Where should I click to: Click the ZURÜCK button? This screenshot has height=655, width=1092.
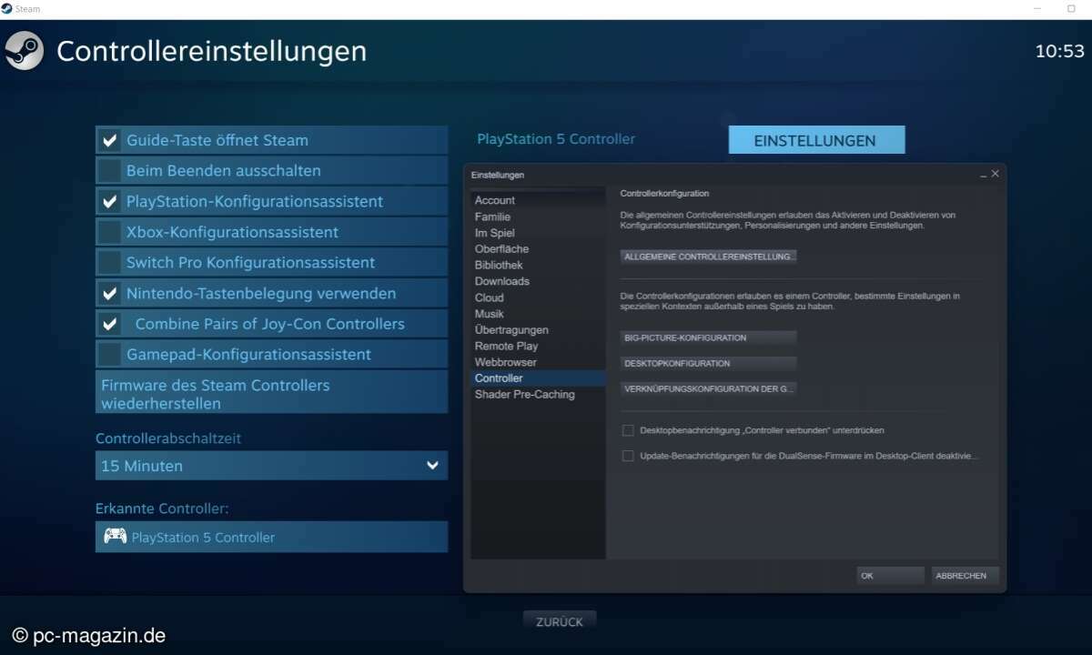tap(560, 621)
